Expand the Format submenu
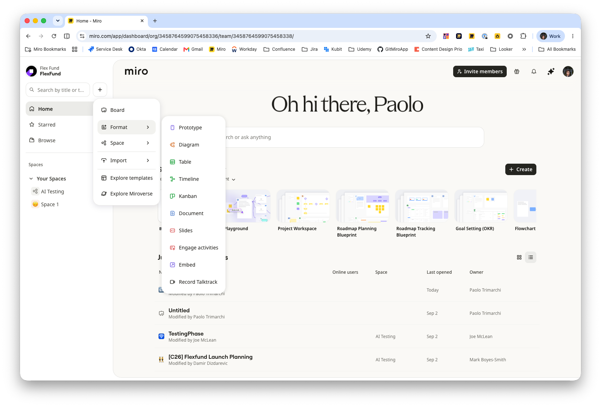The height and width of the screenshot is (407, 601). coord(126,127)
